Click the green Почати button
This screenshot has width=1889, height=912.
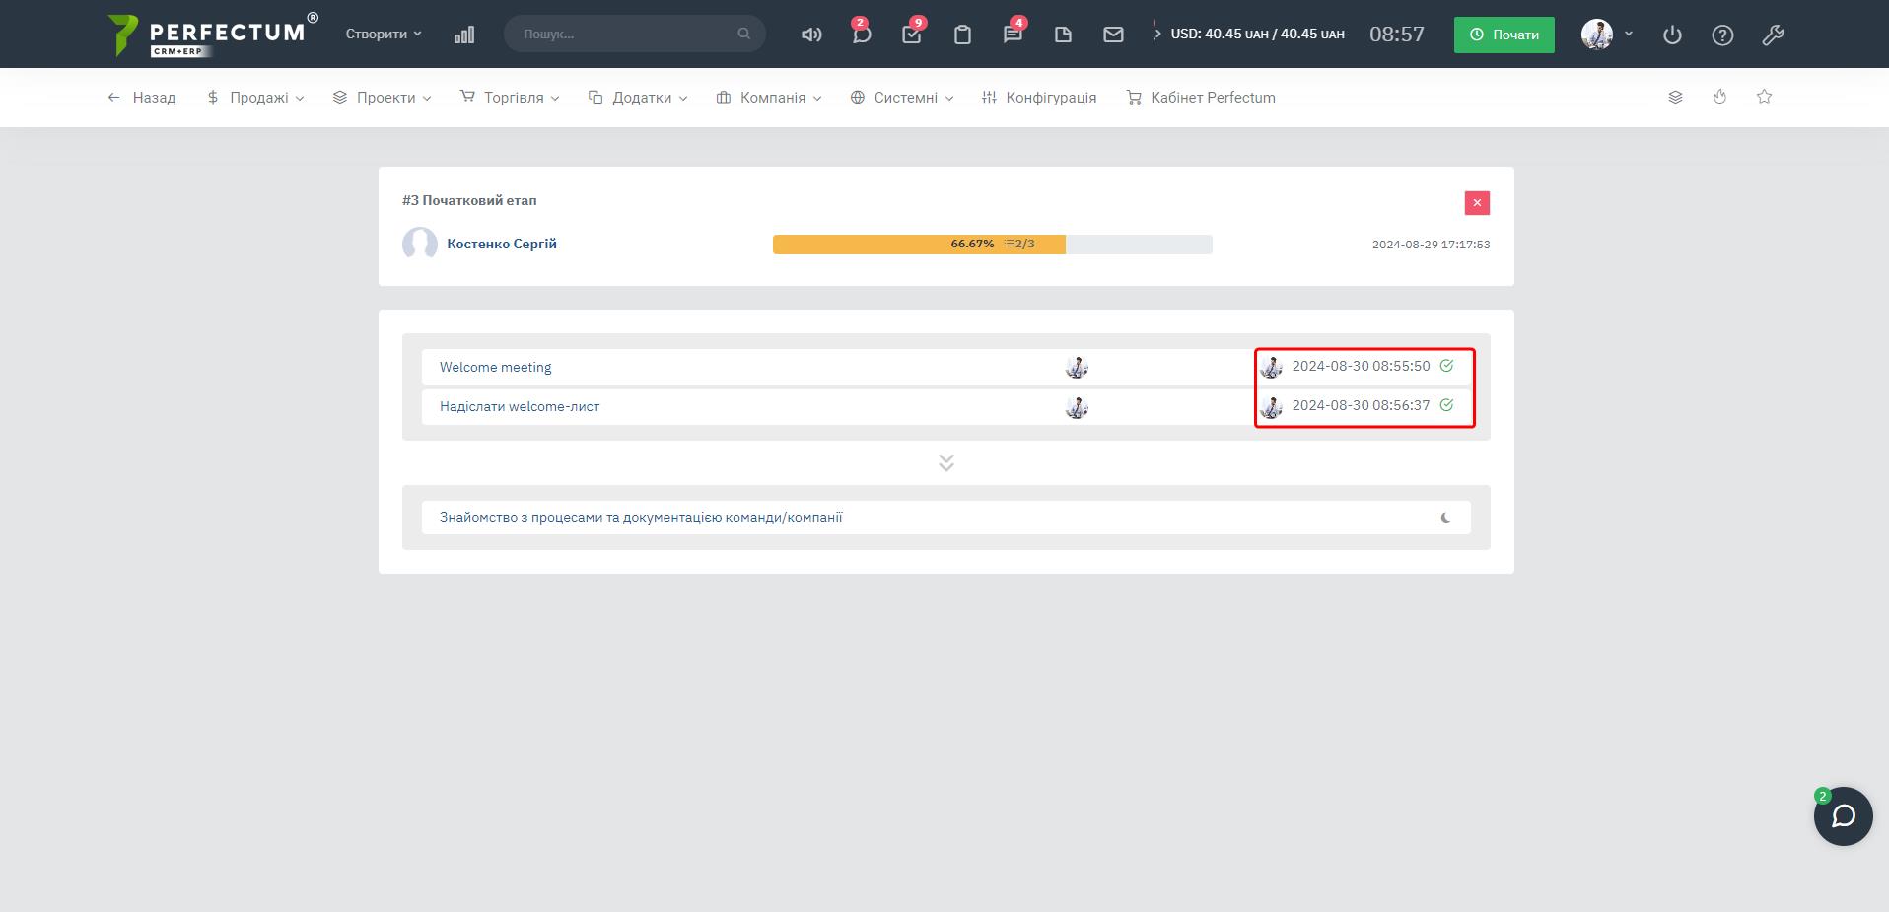pos(1504,35)
